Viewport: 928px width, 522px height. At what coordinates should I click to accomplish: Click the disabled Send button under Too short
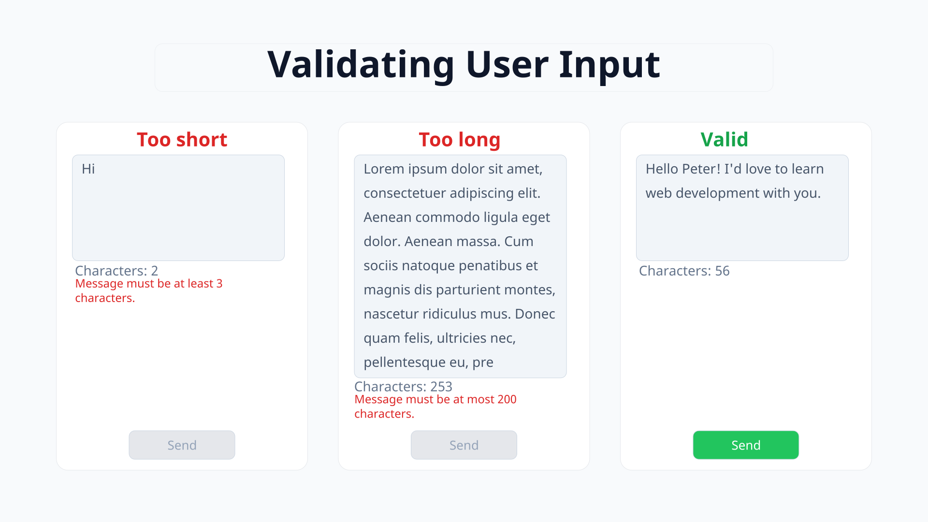182,445
